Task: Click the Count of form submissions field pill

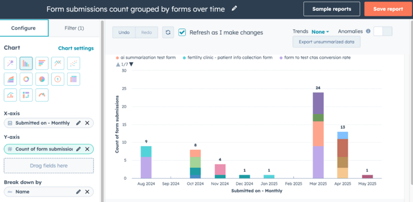Action: [49, 149]
